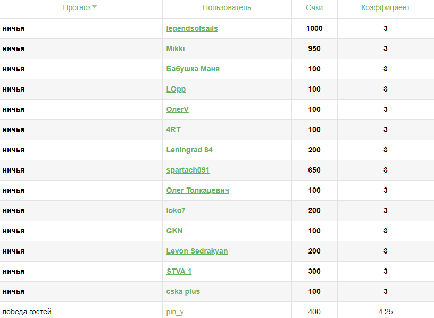Sort table by Очки column header
434x318 pixels.
(x=314, y=8)
